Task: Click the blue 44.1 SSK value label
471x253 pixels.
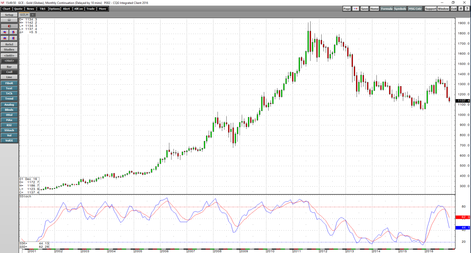Action: [x=463, y=228]
